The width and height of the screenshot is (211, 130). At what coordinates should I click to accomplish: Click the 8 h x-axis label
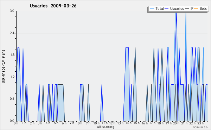[80, 123]
